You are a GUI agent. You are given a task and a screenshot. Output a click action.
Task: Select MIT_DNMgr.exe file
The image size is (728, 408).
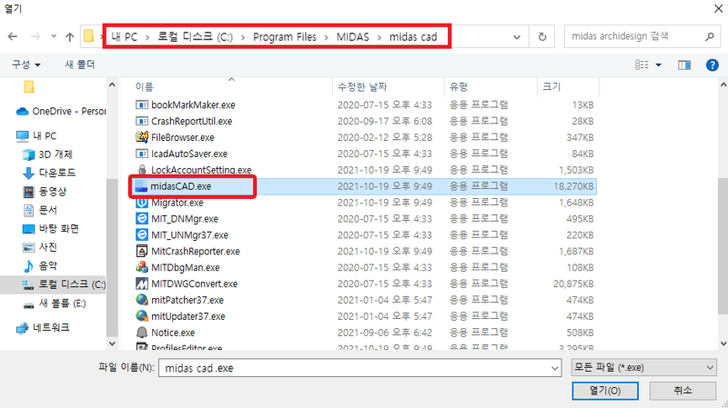(x=185, y=219)
